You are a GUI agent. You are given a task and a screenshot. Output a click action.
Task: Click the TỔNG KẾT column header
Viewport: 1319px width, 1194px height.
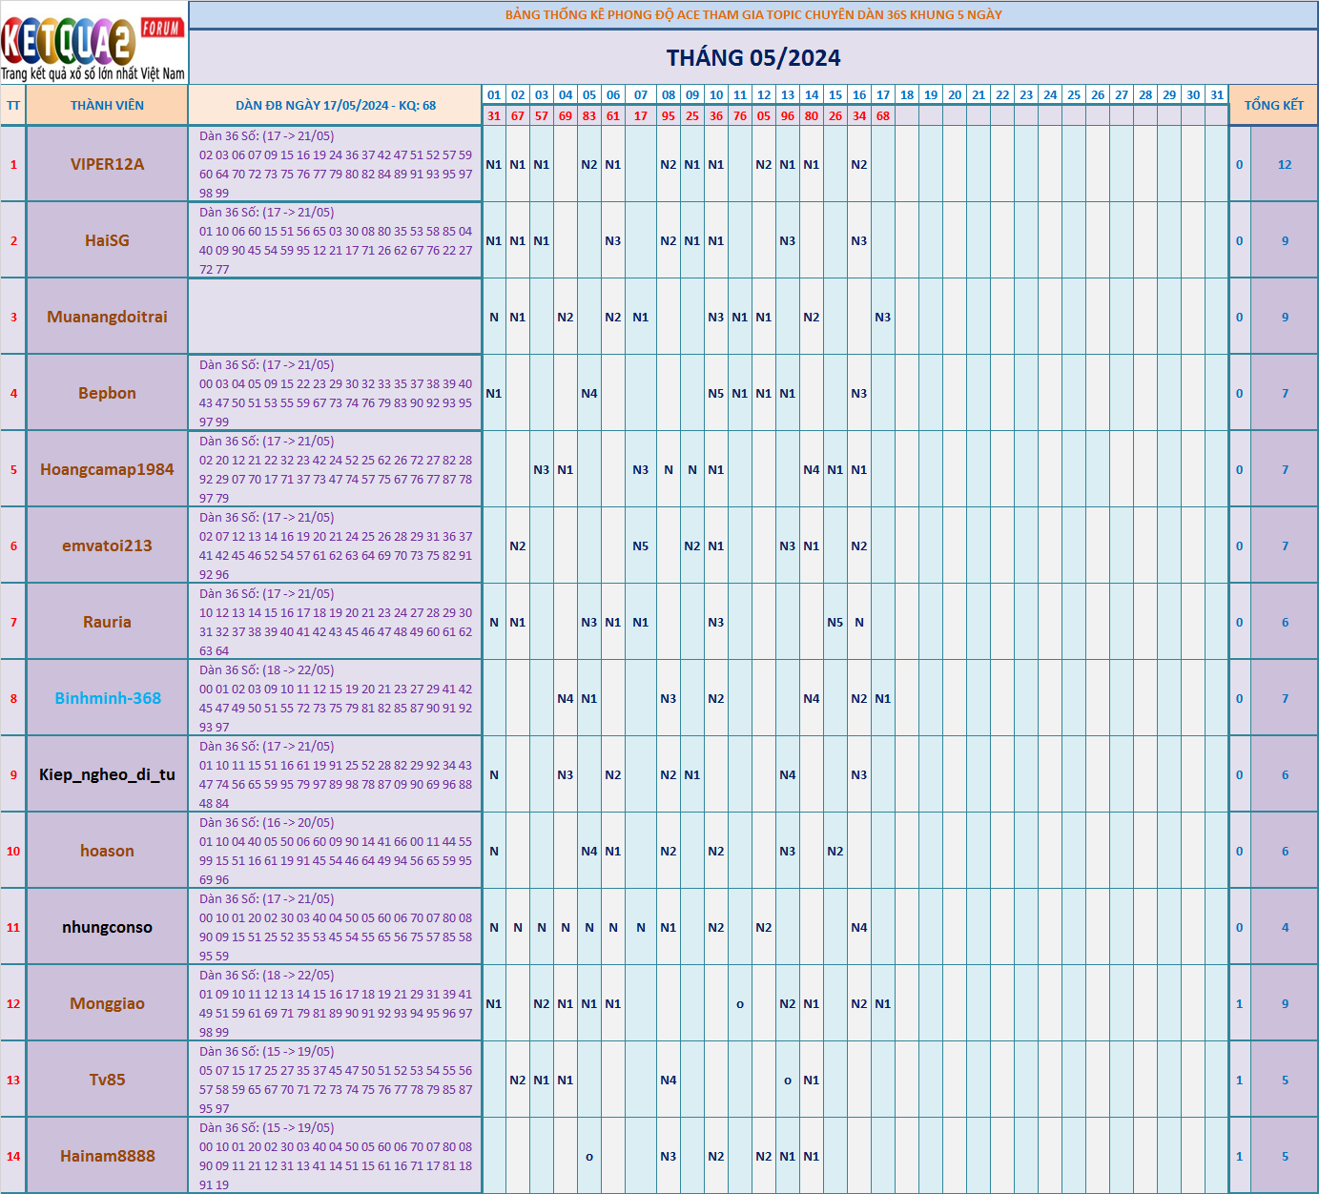(1273, 105)
